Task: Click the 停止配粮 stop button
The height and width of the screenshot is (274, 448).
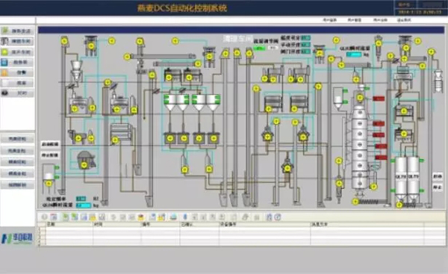Action: pos(50,155)
